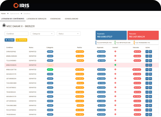Select the Consolidacao tab
161x117 pixels.
[x=72, y=19]
